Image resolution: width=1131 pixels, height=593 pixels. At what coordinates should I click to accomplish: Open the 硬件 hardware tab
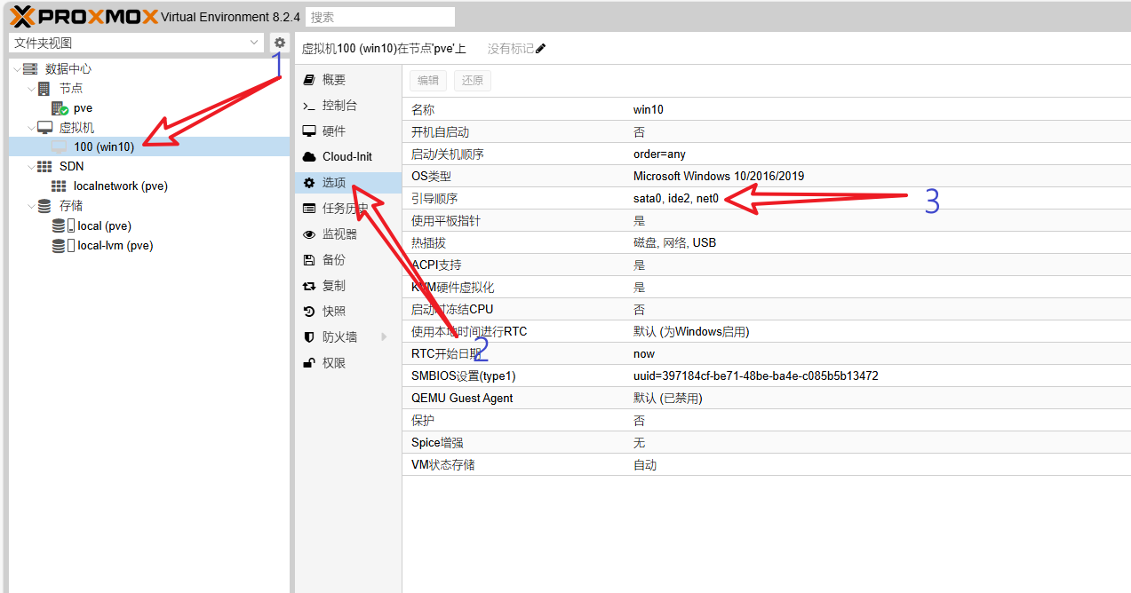[333, 131]
